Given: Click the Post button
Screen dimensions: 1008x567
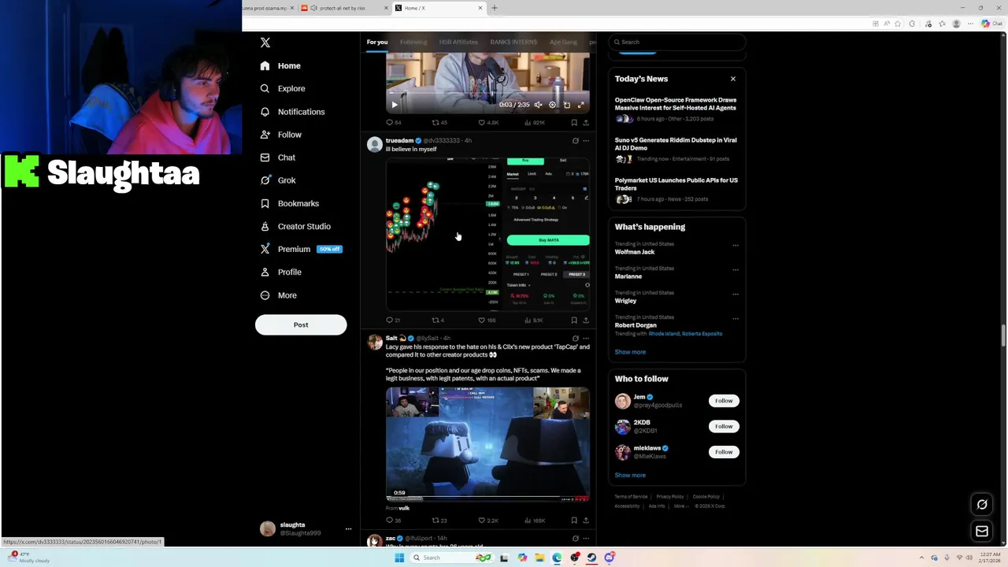Looking at the screenshot, I should [x=301, y=324].
